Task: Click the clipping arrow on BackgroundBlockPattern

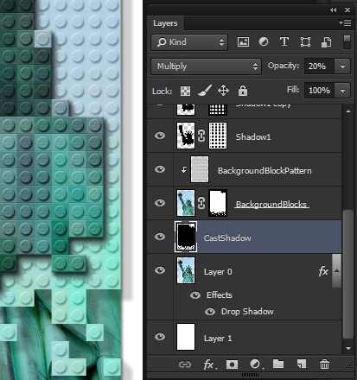Action: tap(184, 169)
